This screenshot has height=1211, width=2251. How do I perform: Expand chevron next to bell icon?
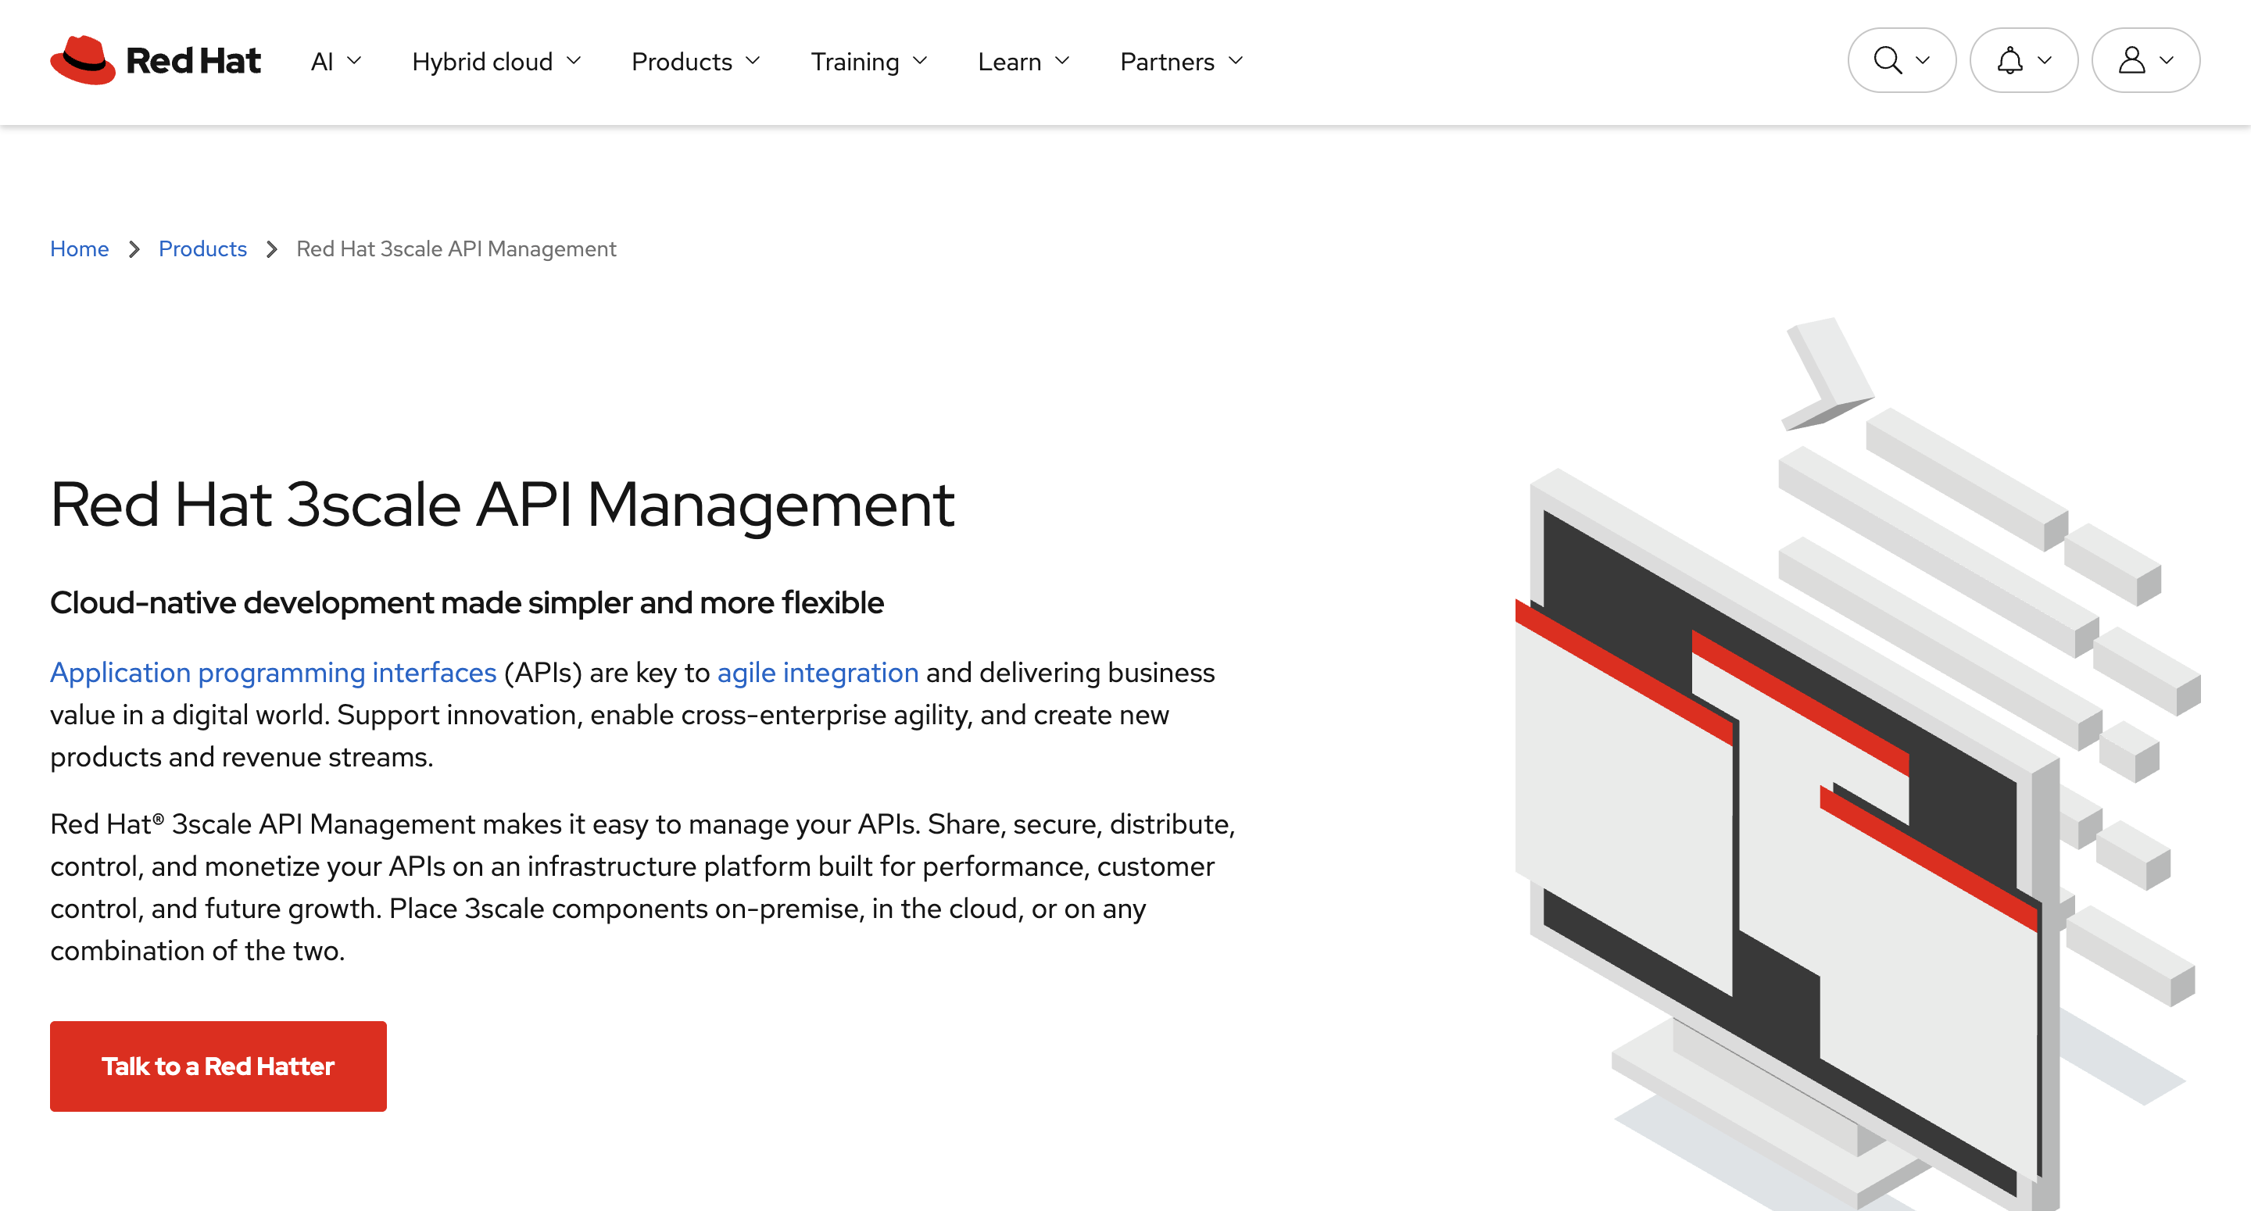coord(2044,60)
